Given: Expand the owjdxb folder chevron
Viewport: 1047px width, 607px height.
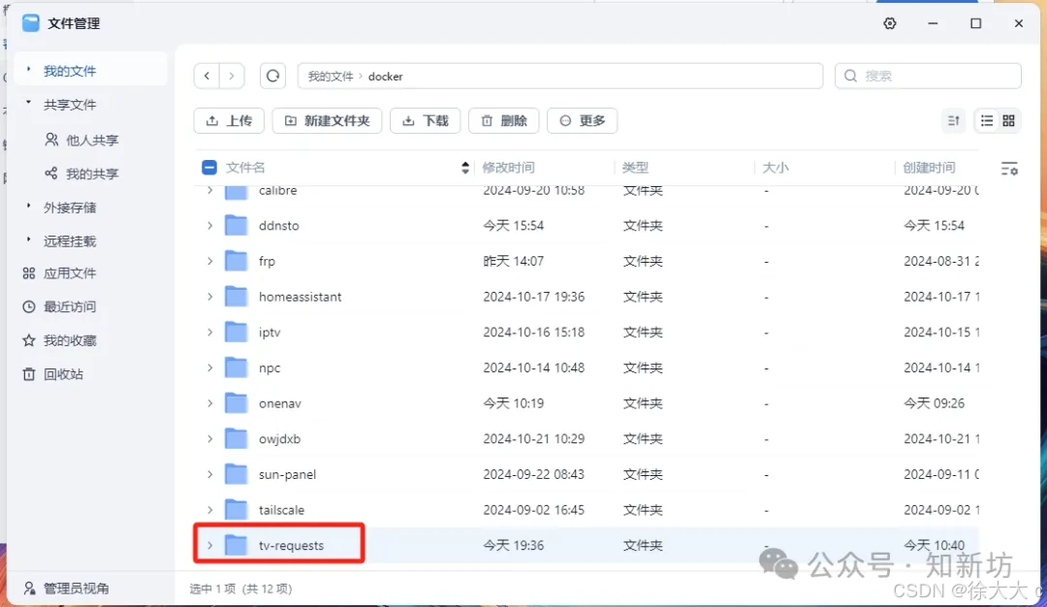Looking at the screenshot, I should point(209,438).
